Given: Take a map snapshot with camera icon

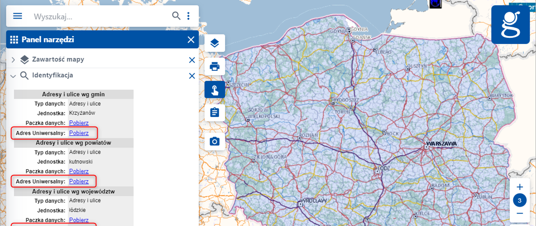Looking at the screenshot, I should 214,141.
